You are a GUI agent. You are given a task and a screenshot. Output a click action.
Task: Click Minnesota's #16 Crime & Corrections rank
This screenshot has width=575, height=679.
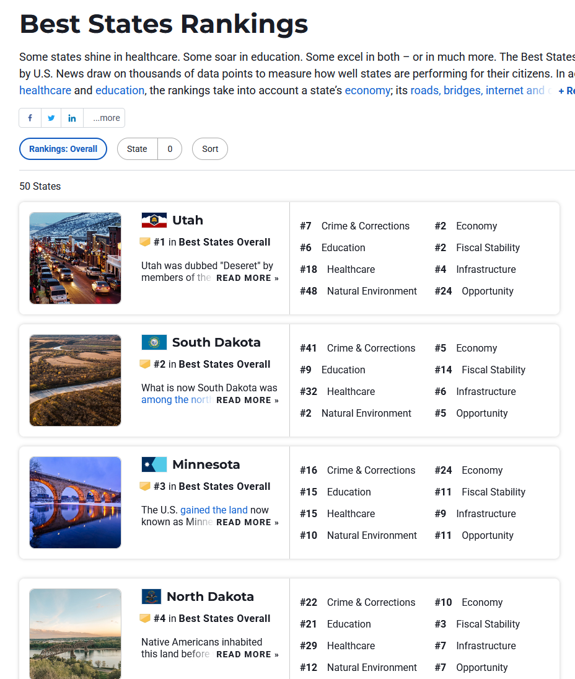click(x=358, y=470)
